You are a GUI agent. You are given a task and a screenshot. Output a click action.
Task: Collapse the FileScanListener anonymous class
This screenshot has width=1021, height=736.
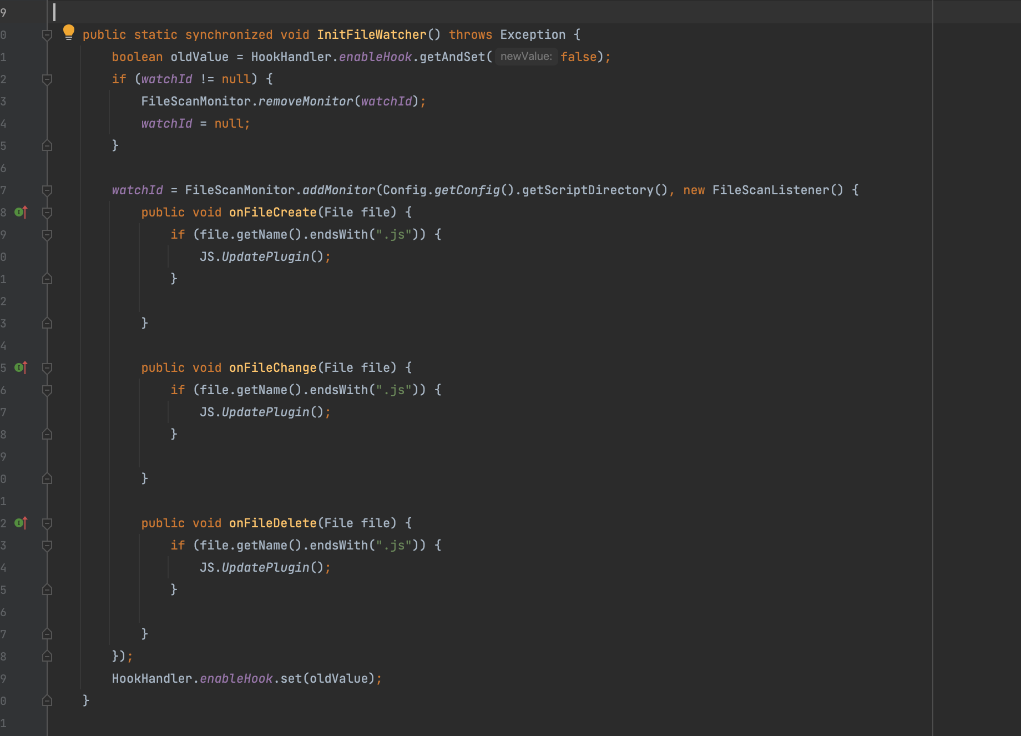[47, 190]
